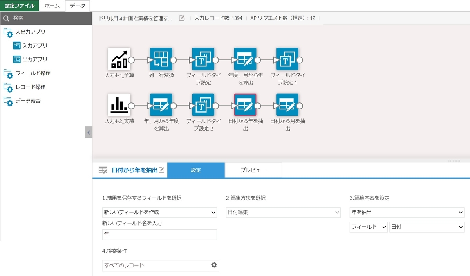This screenshot has height=276, width=470.
Task: Open the フィールド type dropdown
Action: 369,227
